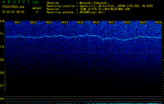This screenshot has width=164, height=104.
Task: Select the 0.6 frequency axis label
Action: [x=2, y=99]
